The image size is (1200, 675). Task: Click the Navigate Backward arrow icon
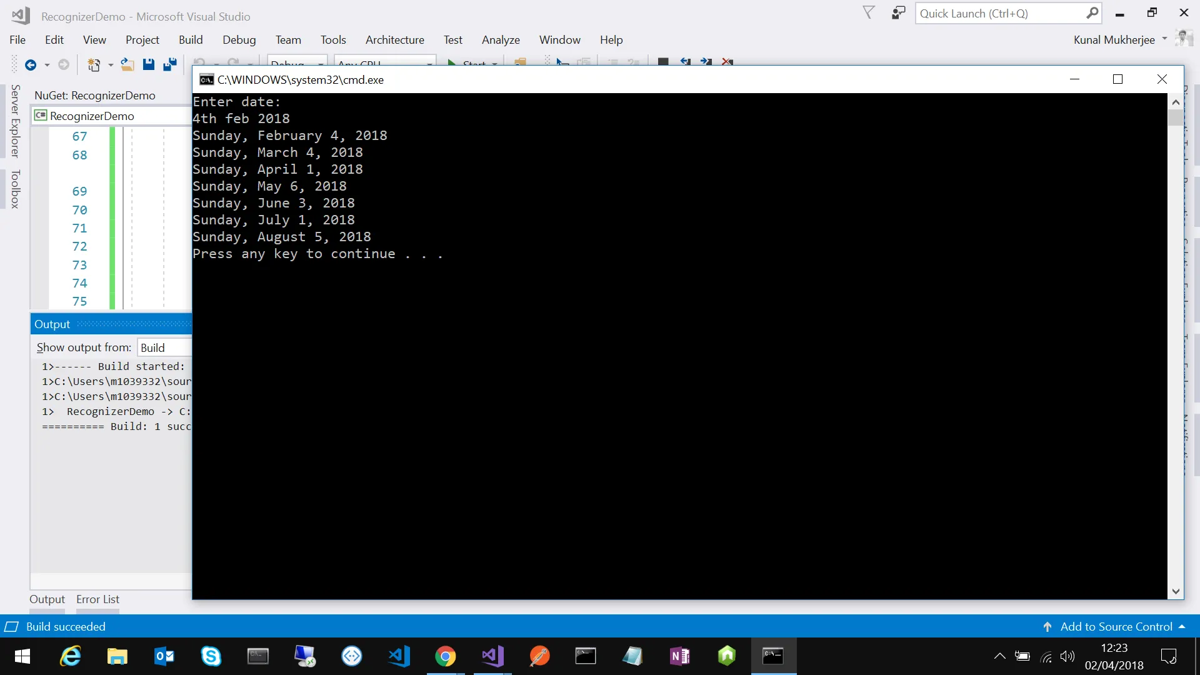tap(30, 64)
